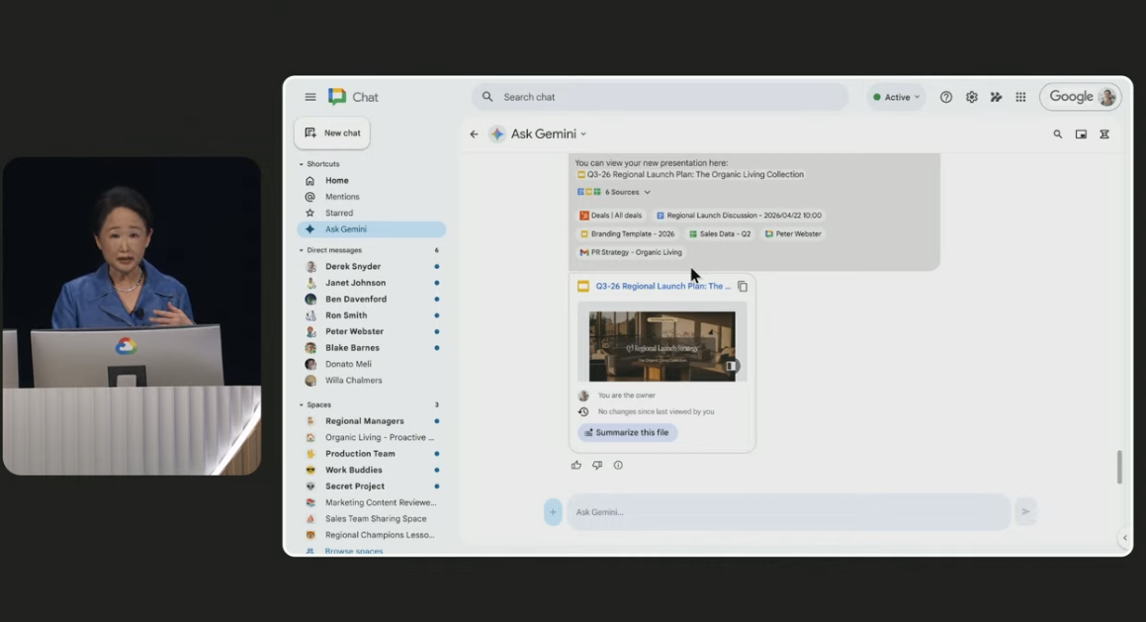Click the Ask Gemini message field
This screenshot has height=622, width=1146.
788,511
